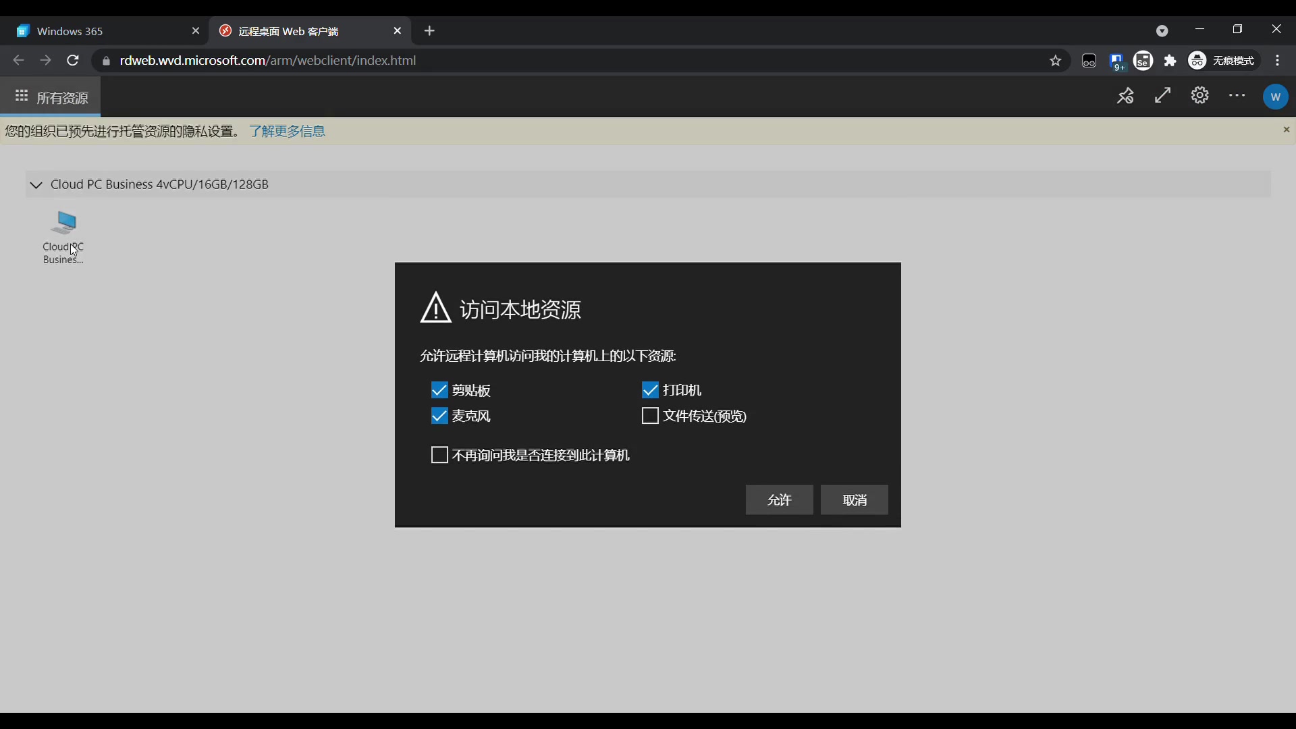Click the browser extensions puzzle icon
The width and height of the screenshot is (1296, 729).
coord(1170,61)
